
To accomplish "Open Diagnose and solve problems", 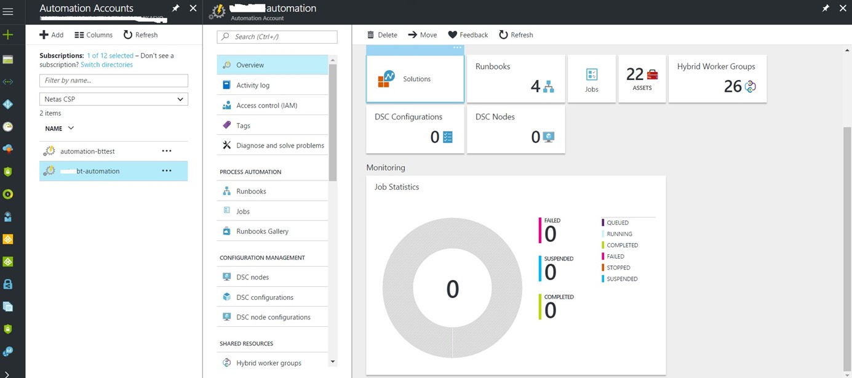I will [x=273, y=145].
